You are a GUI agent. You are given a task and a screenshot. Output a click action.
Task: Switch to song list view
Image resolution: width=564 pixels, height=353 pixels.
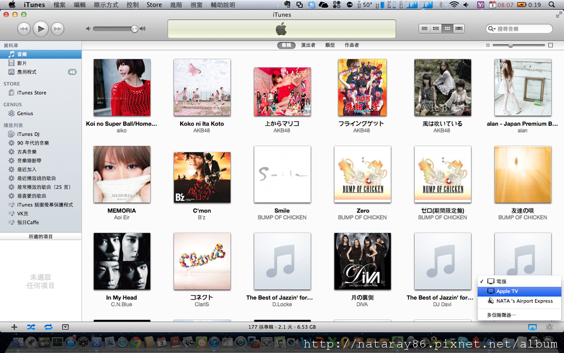(425, 29)
